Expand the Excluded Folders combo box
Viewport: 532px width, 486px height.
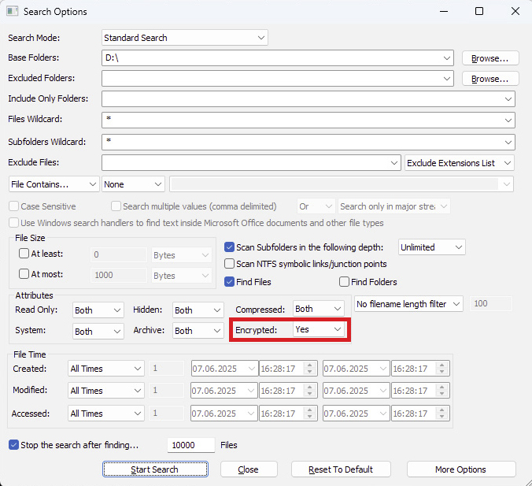(447, 79)
